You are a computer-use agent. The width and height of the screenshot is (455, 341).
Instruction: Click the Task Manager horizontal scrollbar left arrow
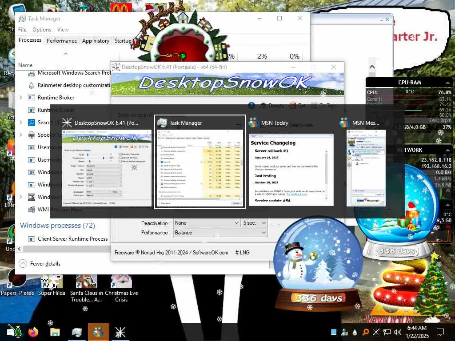click(20, 249)
